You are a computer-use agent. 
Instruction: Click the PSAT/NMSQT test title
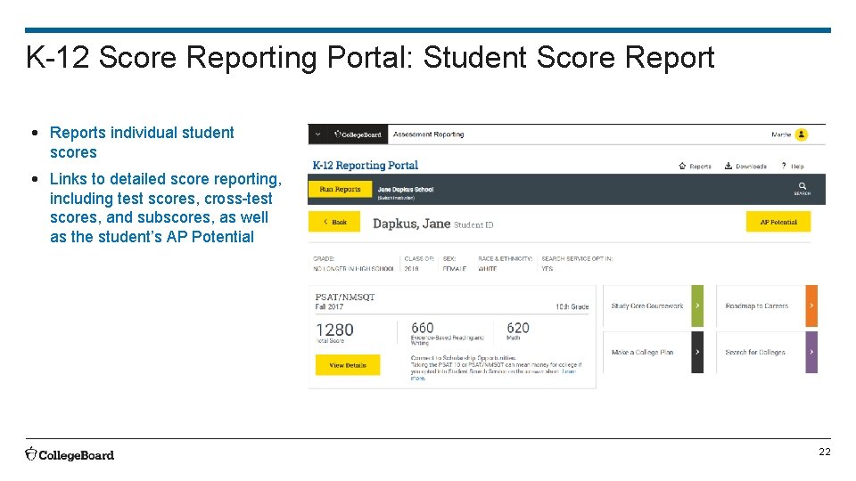pos(345,297)
